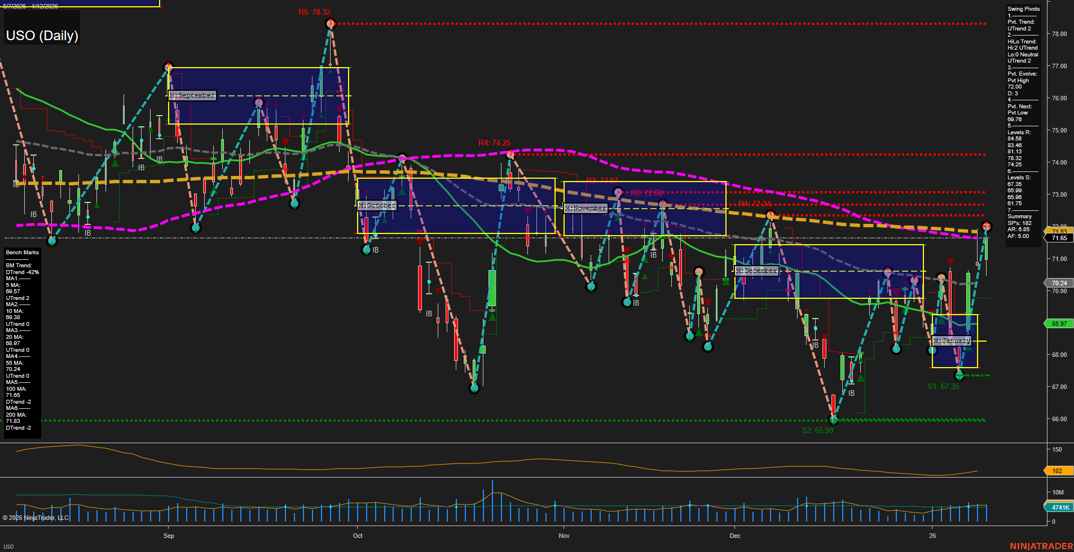Click the M:January range box label
This screenshot has width=1074, height=552.
point(953,341)
